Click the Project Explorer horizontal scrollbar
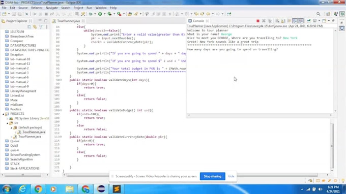 23,175
